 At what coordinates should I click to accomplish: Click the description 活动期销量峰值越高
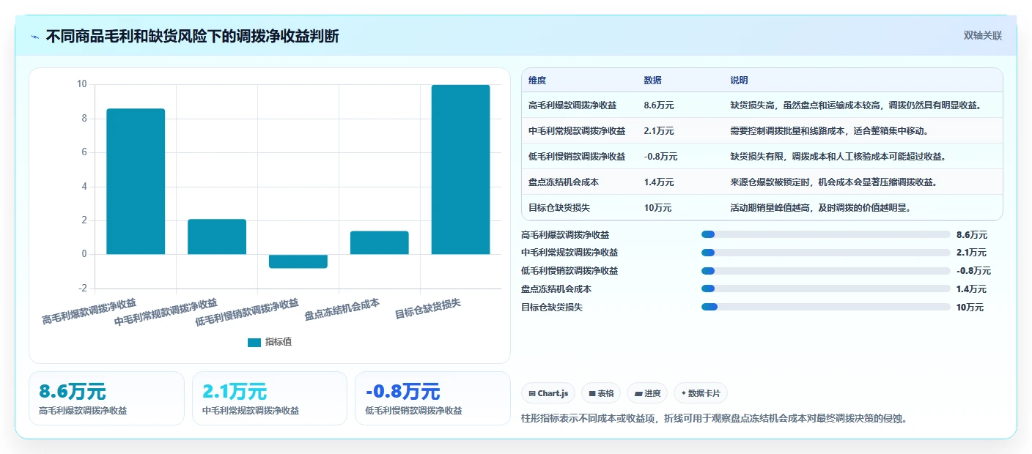[820, 207]
